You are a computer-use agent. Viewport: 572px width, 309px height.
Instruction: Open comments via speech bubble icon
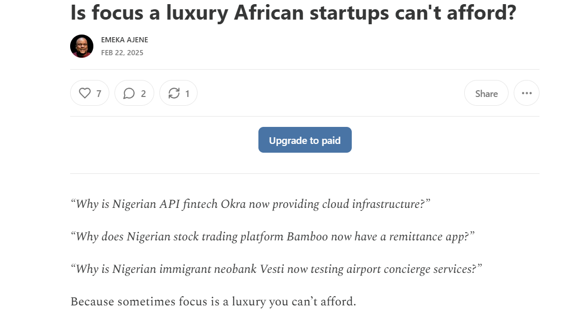129,93
